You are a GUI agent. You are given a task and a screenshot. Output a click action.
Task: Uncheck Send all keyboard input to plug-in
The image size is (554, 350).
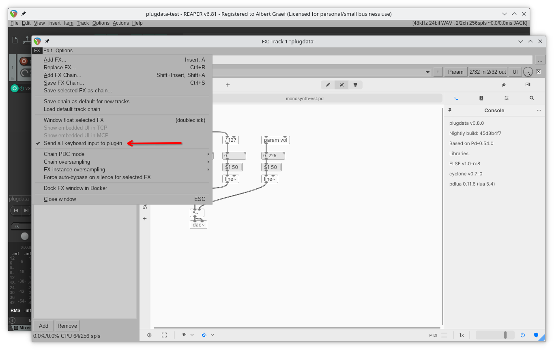[x=83, y=143]
